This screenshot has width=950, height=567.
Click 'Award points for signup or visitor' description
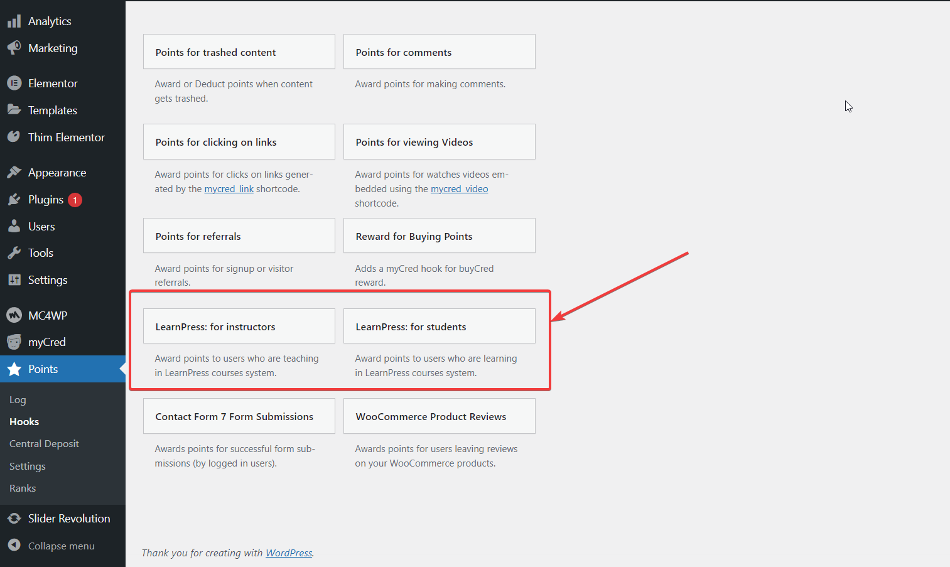[224, 269]
